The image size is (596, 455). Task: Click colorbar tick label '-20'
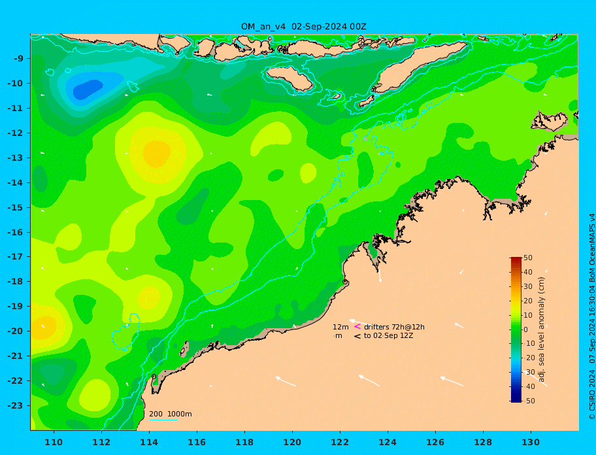(x=528, y=358)
